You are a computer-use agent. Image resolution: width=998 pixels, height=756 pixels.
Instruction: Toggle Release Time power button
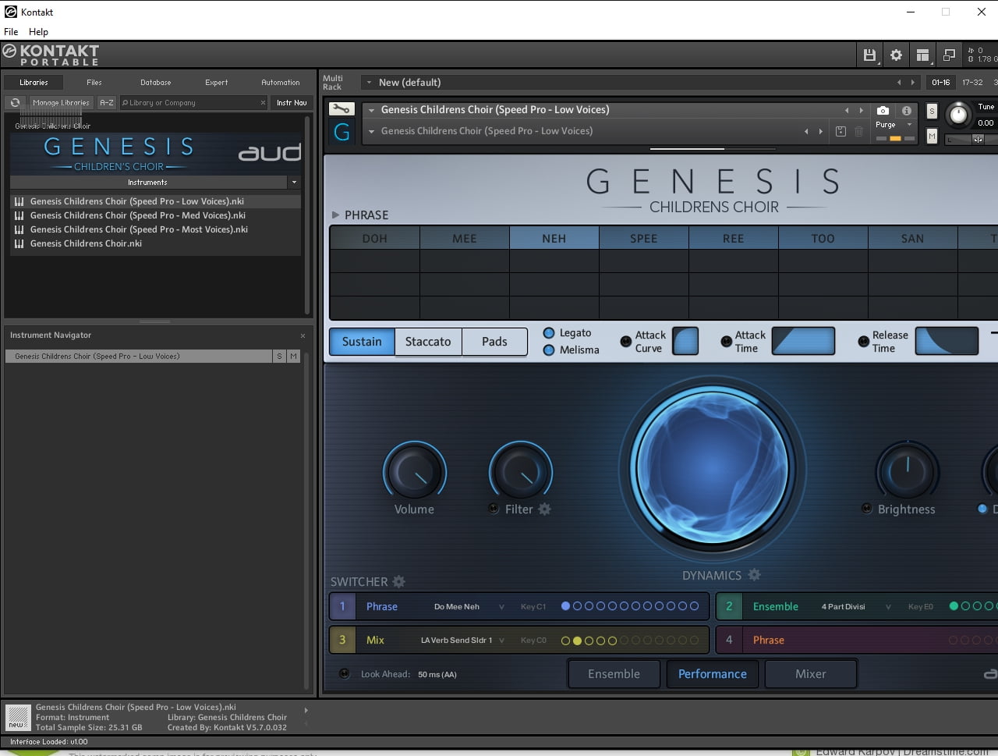pos(863,341)
